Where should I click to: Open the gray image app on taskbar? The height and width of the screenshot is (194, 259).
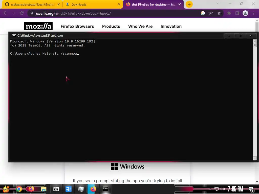81,189
